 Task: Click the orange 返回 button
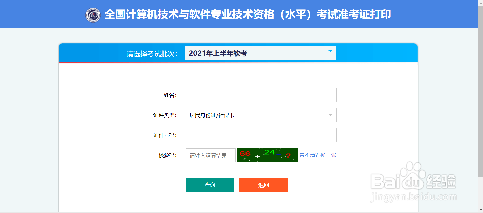pos(264,185)
